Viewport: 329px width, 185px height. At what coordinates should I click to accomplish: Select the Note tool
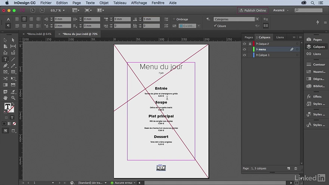pyautogui.click(x=5, y=92)
